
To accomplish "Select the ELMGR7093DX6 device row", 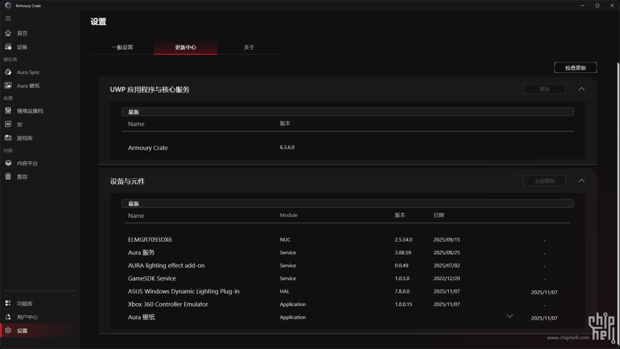I will (347, 239).
